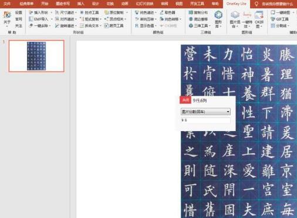Click the Tell Me search box
The image size is (297, 218).
277,4
